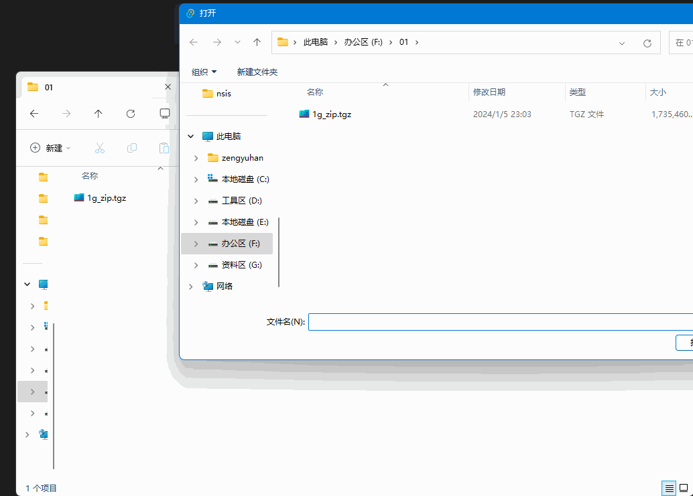Screen dimensions: 693x496
Task: Click Open dialog navigation pane scrollbar
Action: point(279,252)
